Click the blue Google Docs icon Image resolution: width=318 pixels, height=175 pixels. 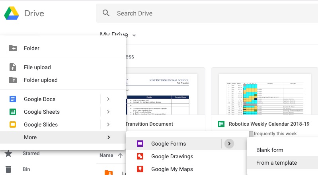[13, 99]
